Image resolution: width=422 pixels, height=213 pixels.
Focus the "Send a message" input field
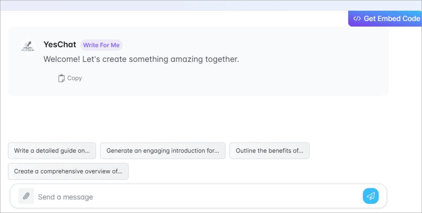198,197
